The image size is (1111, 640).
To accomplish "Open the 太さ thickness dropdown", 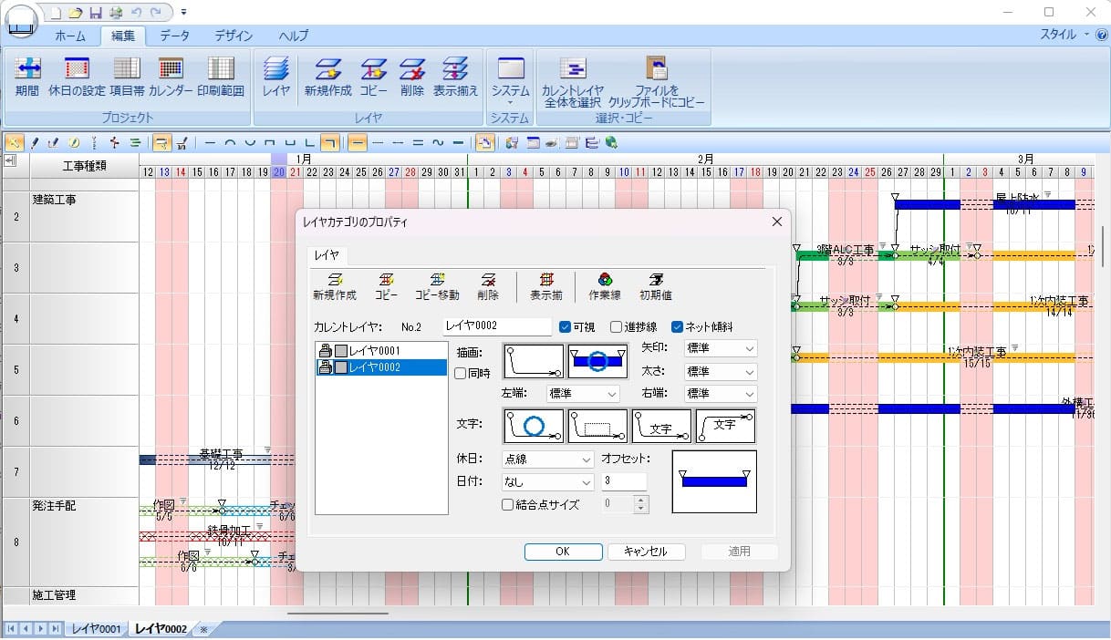I will click(x=720, y=371).
